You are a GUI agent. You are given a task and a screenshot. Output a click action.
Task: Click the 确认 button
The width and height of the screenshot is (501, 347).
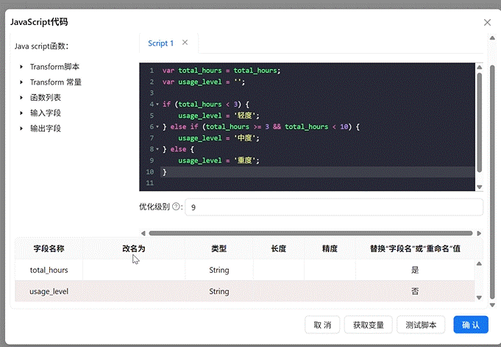click(x=471, y=325)
